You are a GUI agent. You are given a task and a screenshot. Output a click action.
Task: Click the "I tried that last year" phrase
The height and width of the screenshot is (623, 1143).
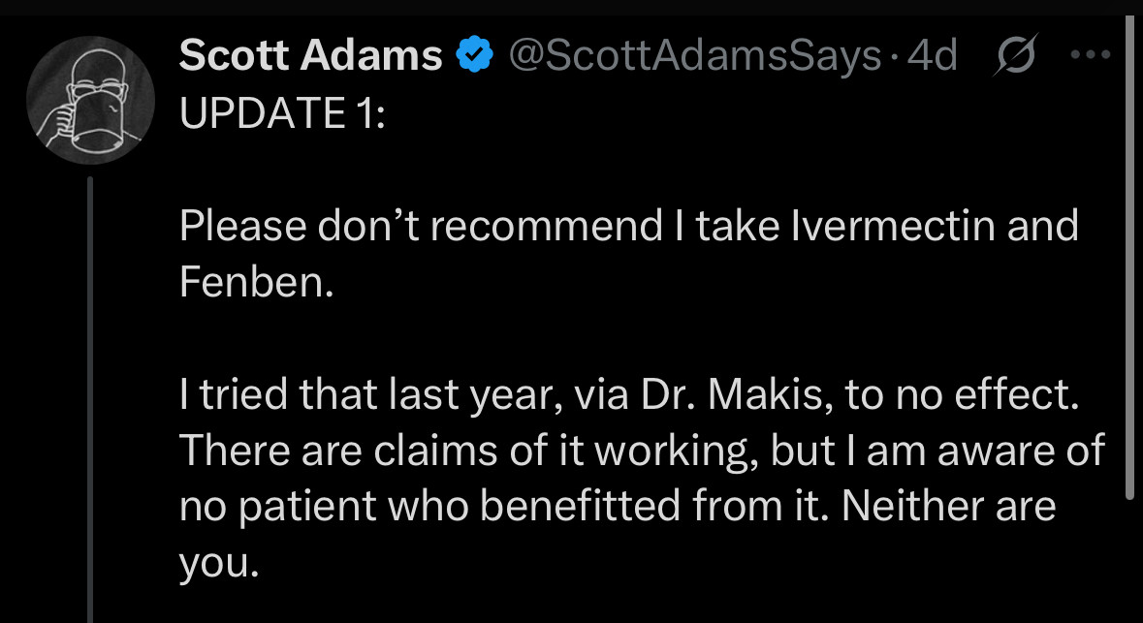(368, 395)
